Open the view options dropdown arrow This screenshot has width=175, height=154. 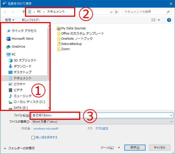(159, 20)
